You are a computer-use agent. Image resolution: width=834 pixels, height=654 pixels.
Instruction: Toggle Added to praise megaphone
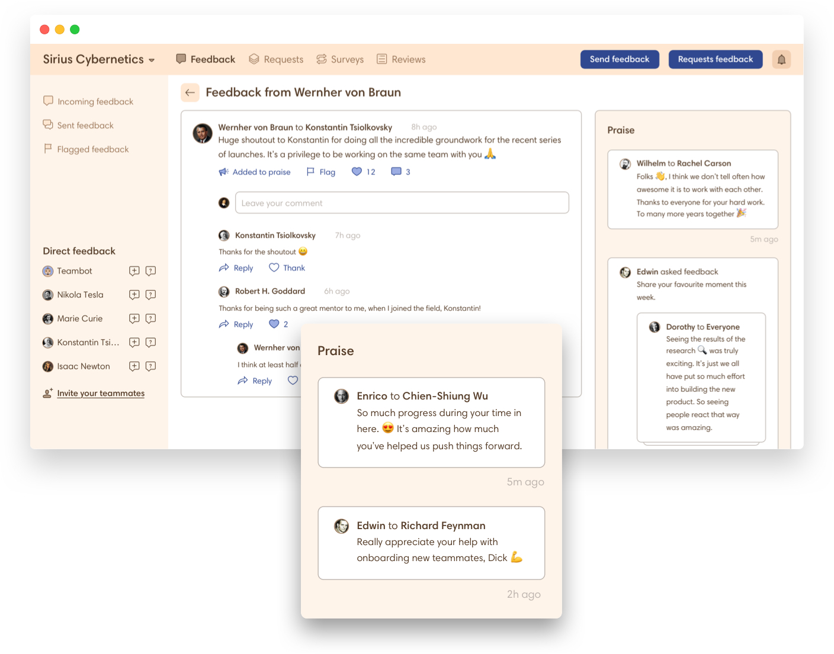[x=224, y=172]
